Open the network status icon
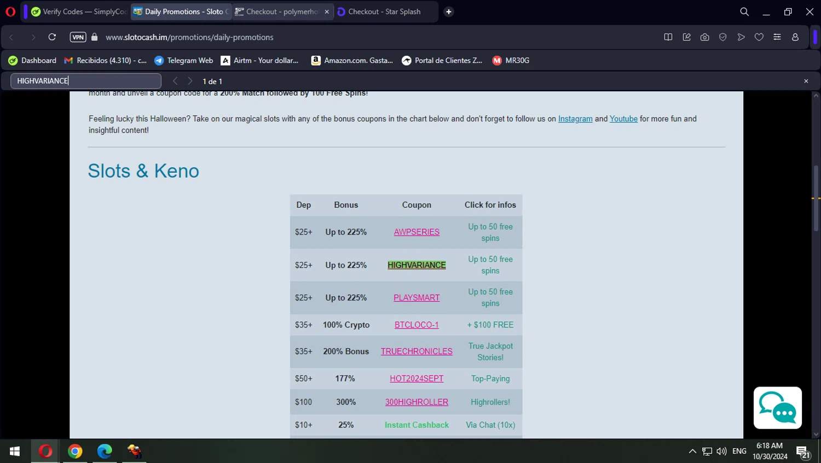This screenshot has width=821, height=463. click(707, 451)
